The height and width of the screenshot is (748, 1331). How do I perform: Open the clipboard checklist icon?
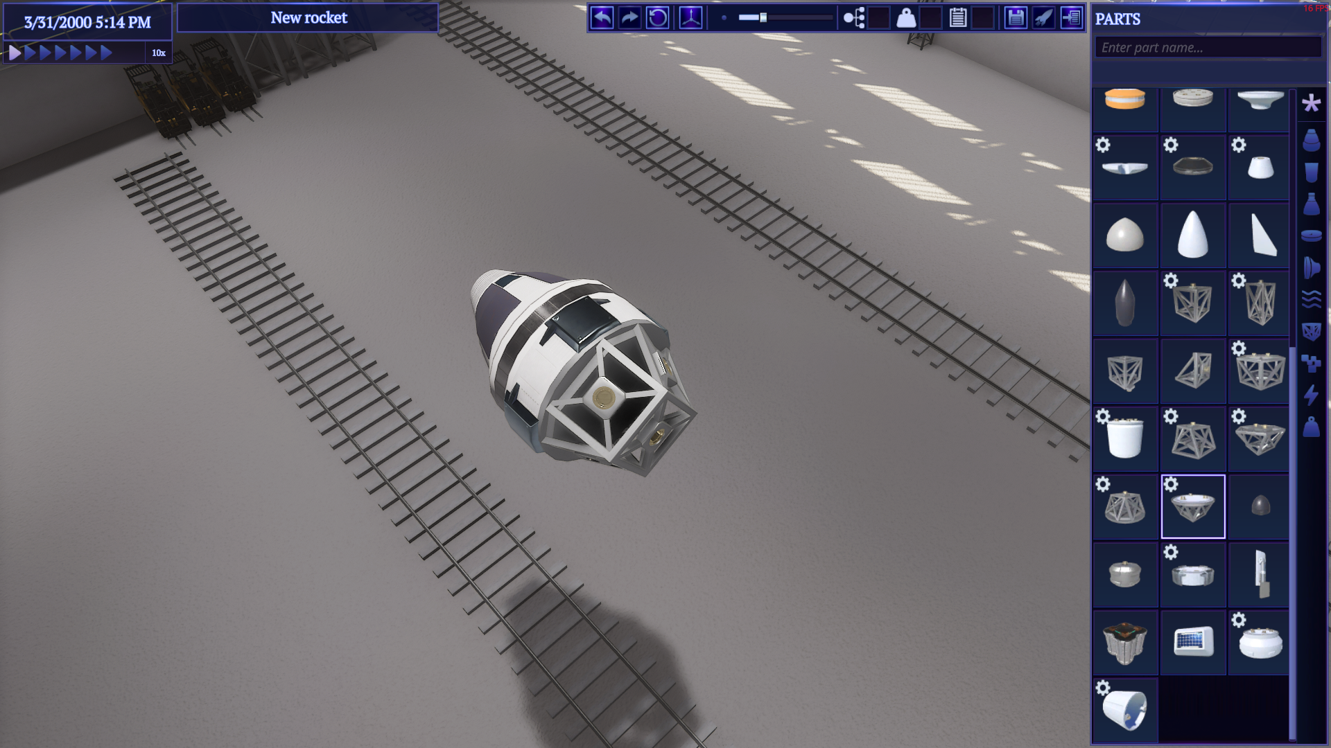click(x=958, y=18)
